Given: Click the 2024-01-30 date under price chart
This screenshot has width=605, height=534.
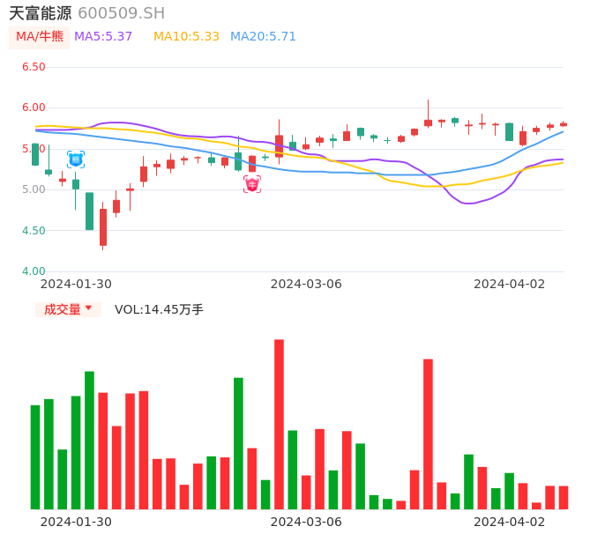Looking at the screenshot, I should pos(76,284).
